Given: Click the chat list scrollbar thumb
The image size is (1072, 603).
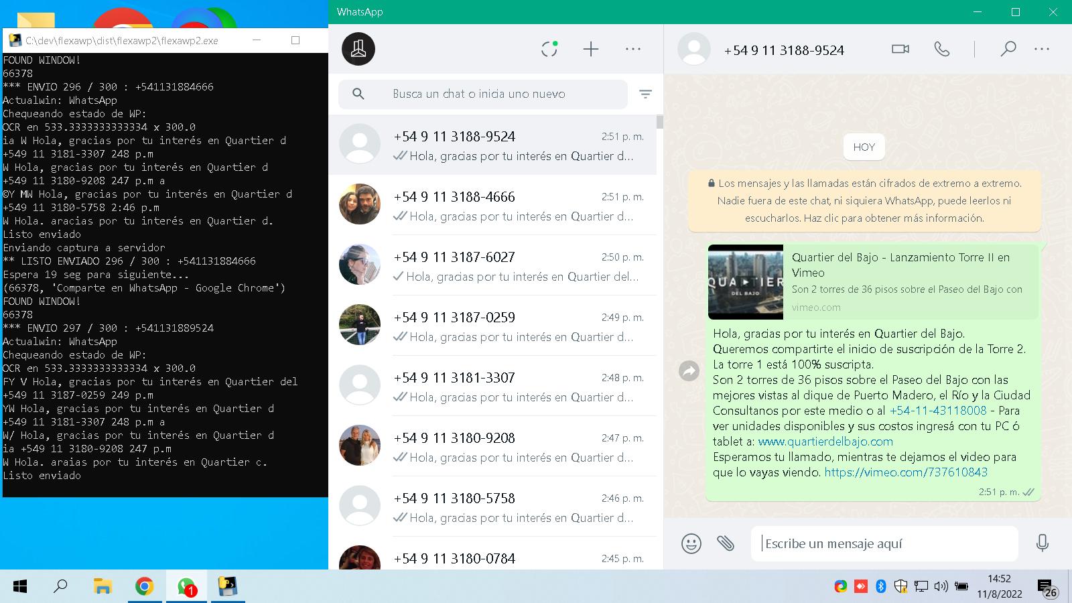Looking at the screenshot, I should pyautogui.click(x=660, y=122).
